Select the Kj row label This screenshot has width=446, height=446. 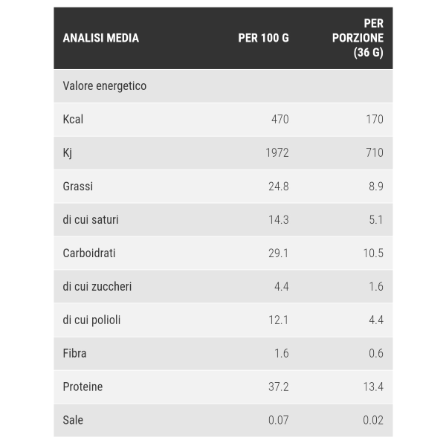(68, 152)
